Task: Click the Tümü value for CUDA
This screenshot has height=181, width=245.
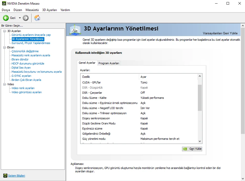Action: click(144, 82)
